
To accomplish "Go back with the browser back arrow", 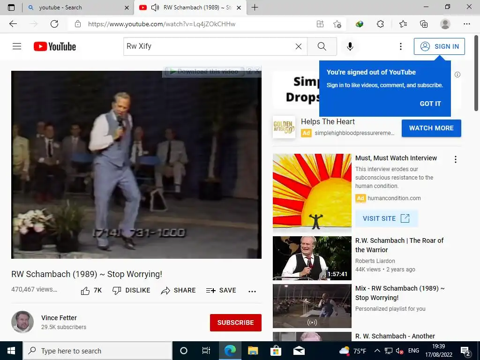I will tap(13, 24).
